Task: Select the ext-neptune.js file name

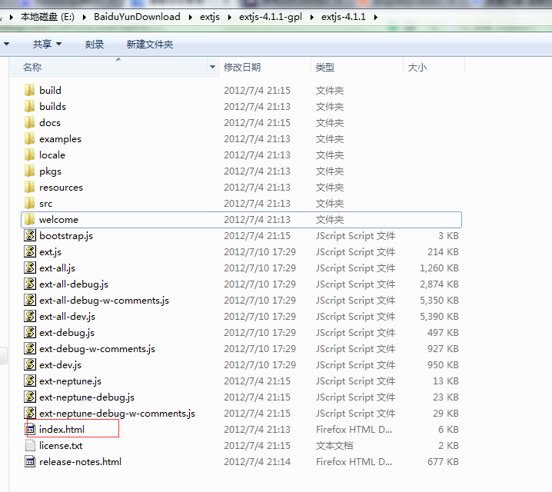Action: (x=70, y=381)
